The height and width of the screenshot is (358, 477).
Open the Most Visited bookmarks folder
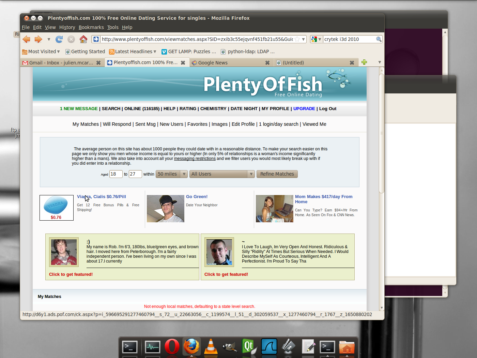click(x=41, y=51)
